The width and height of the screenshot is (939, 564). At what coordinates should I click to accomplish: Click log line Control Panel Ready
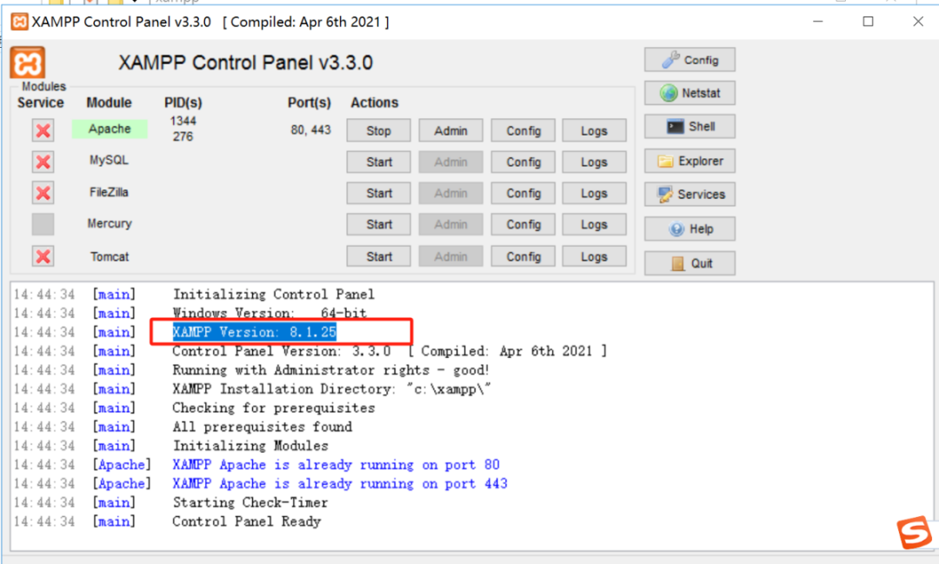click(x=247, y=521)
